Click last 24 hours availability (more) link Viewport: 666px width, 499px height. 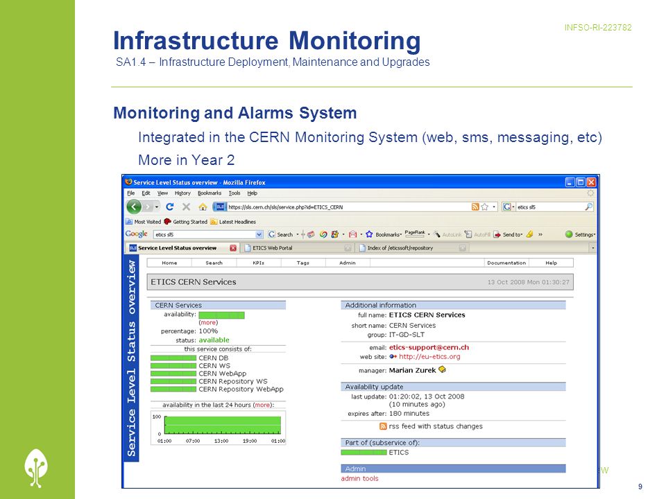click(262, 405)
